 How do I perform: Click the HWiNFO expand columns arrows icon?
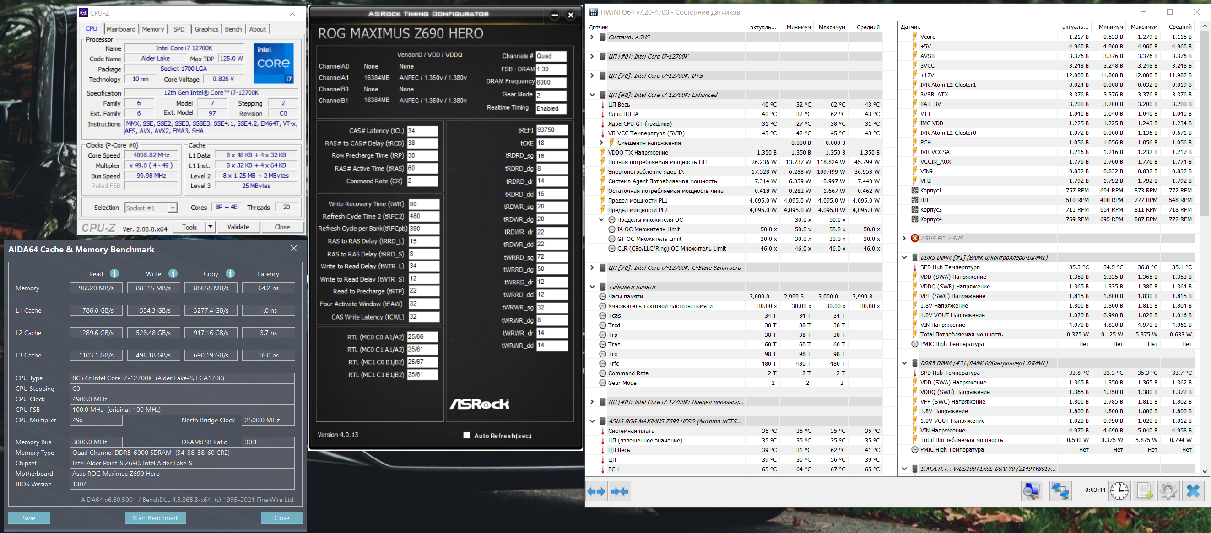[596, 491]
